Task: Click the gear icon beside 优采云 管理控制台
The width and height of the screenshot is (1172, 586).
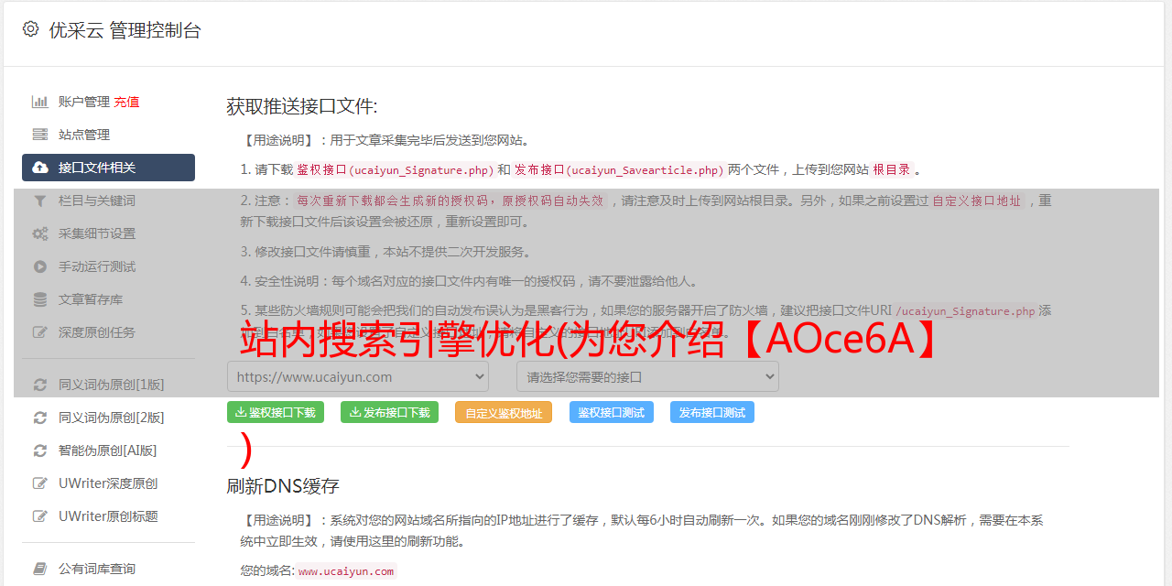Action: pos(30,29)
